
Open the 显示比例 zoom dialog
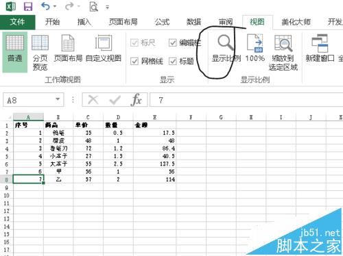point(226,49)
